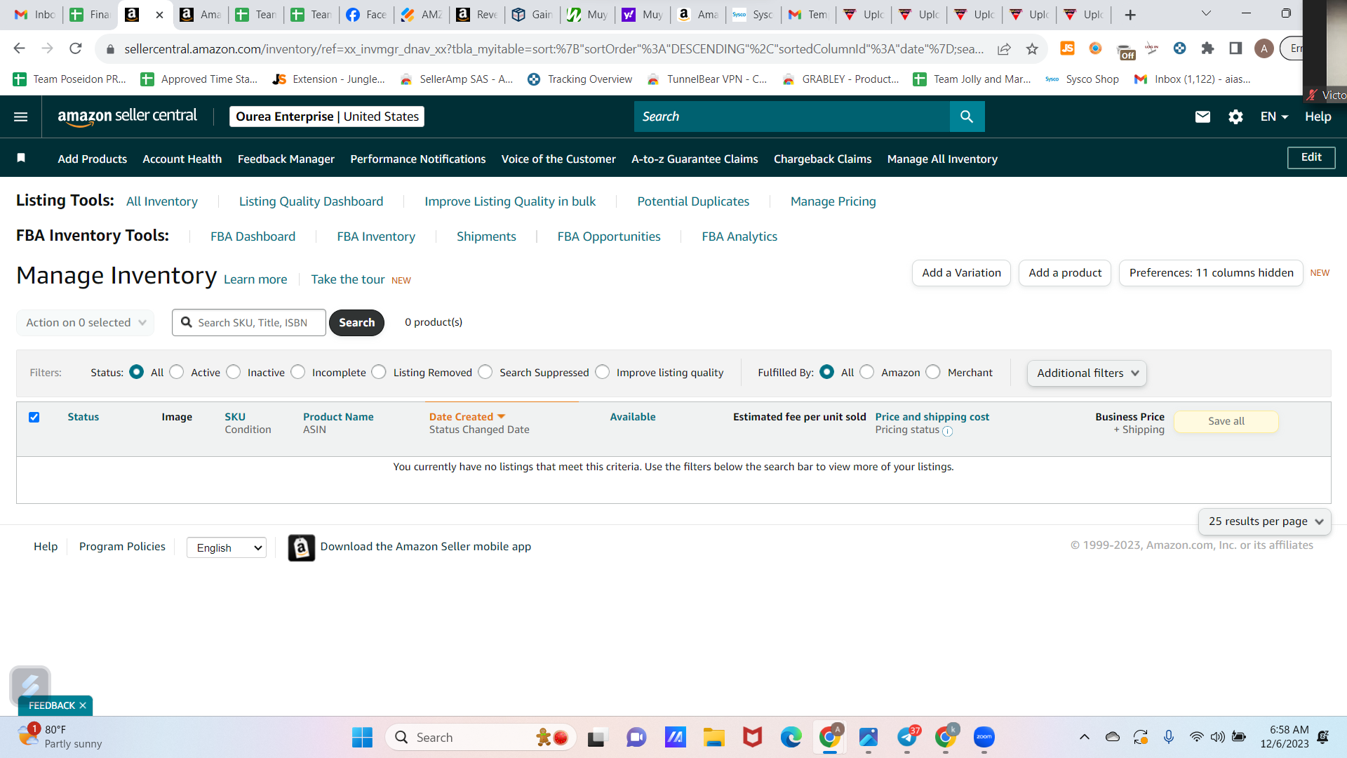
Task: Open File Explorer from the taskbar
Action: (714, 737)
